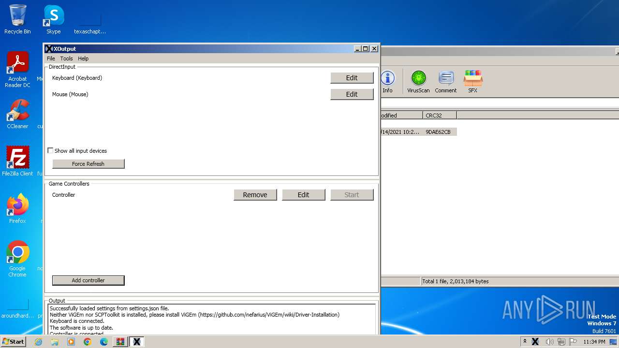Click the Add controller button
Image resolution: width=619 pixels, height=348 pixels.
(x=88, y=280)
